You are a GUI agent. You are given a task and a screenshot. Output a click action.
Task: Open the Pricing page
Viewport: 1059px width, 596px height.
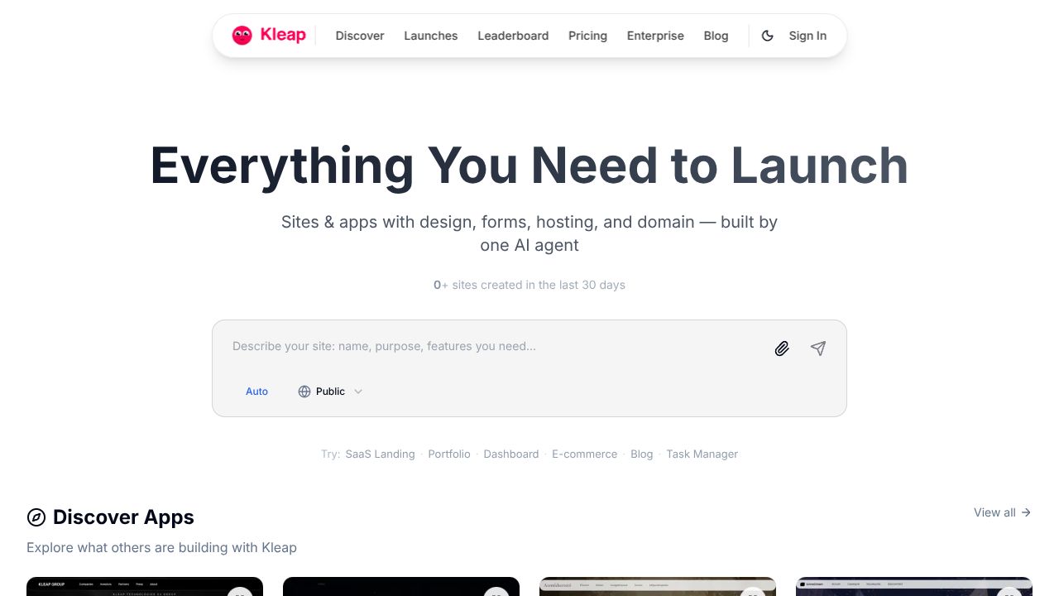(x=587, y=36)
